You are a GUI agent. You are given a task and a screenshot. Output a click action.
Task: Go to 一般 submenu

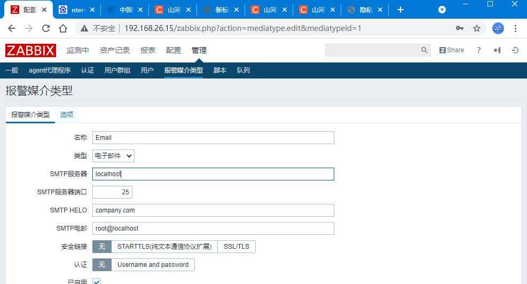coord(12,70)
